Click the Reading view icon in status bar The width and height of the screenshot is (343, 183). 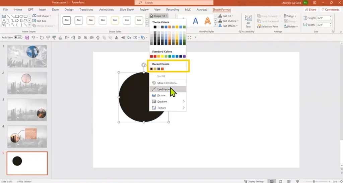click(x=289, y=181)
